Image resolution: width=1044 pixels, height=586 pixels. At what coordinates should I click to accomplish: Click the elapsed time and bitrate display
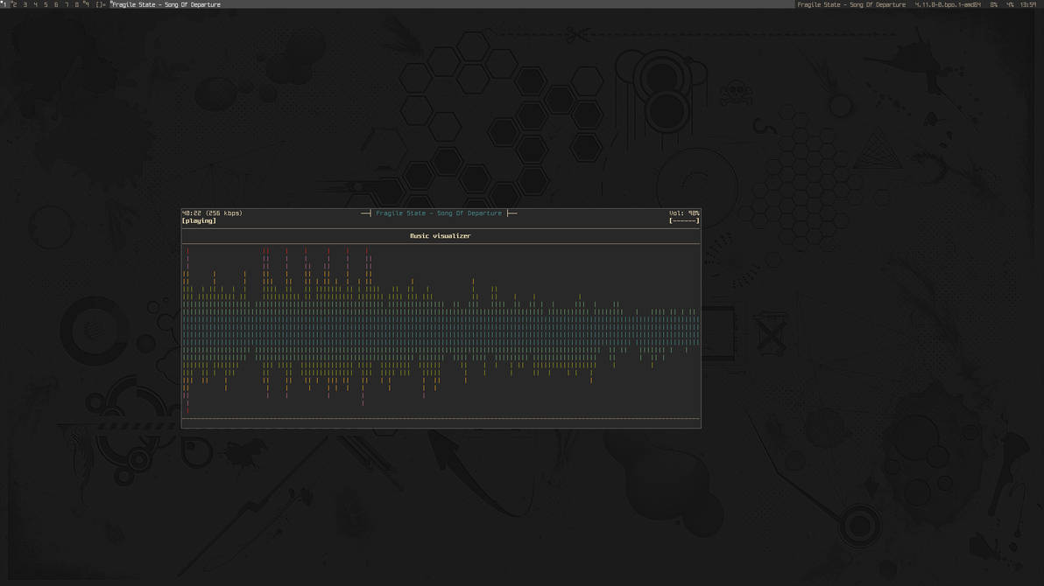pos(212,213)
